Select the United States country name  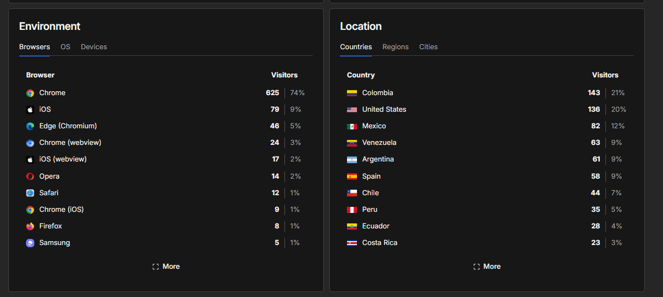[x=385, y=109]
